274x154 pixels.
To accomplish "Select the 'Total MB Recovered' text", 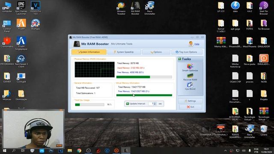I will (88, 88).
